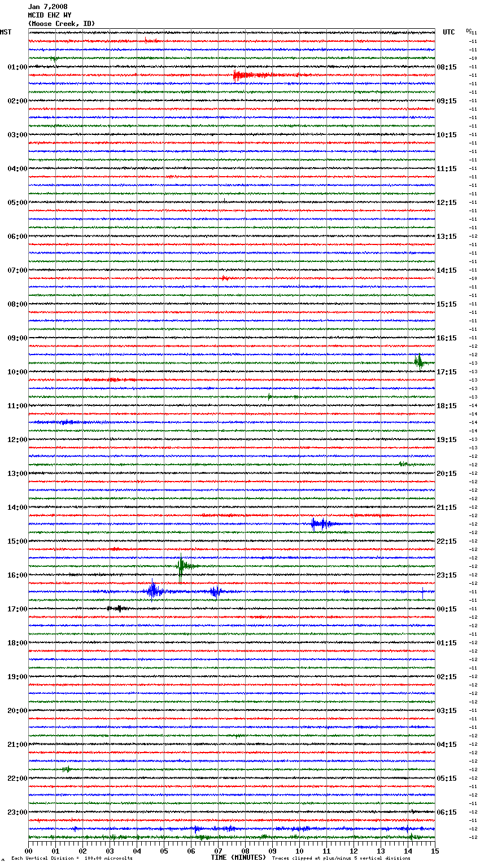The height and width of the screenshot is (866, 480).
Task: Click the '14:15' UTC time label
Action: click(447, 270)
